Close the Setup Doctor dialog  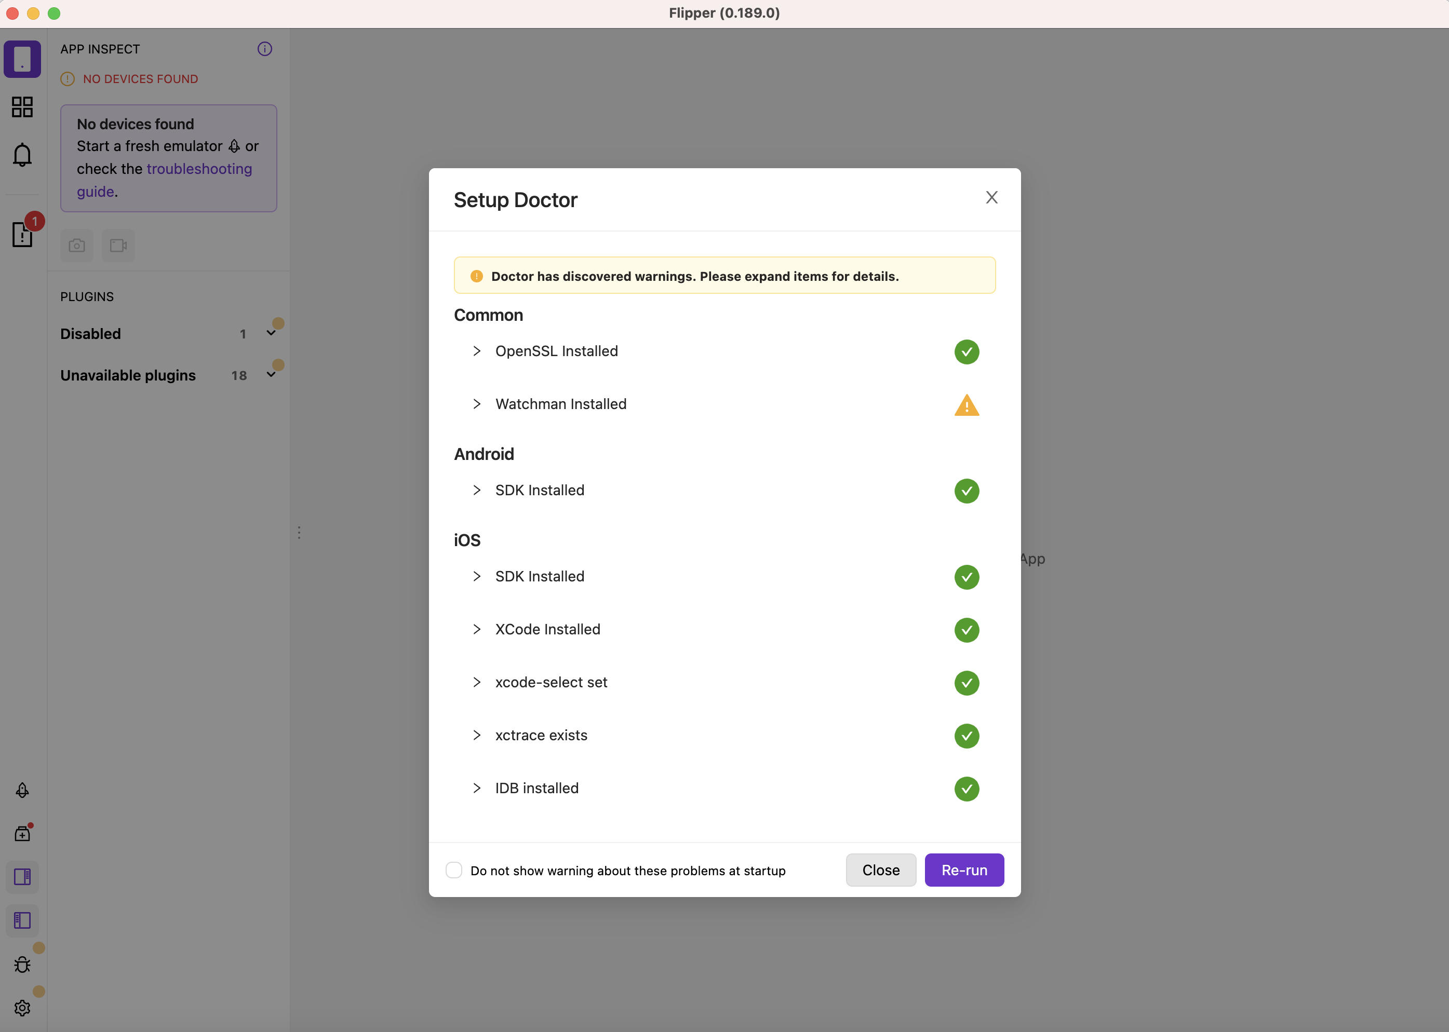click(x=991, y=197)
